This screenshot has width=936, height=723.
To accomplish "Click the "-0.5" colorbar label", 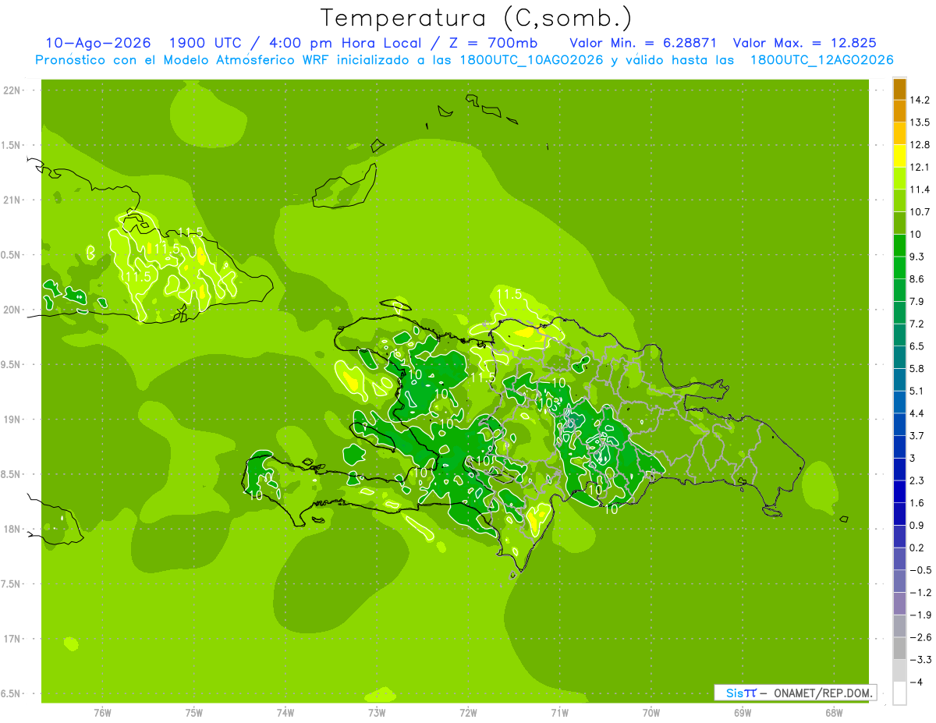I will click(x=920, y=570).
